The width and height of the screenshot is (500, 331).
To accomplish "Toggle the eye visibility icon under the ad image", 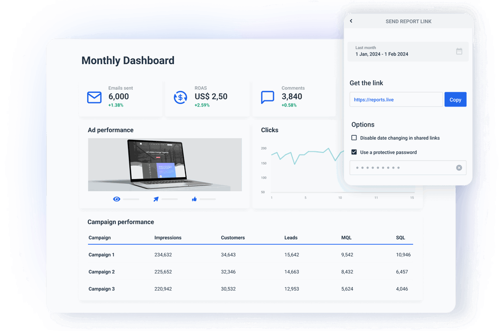I will coord(116,199).
